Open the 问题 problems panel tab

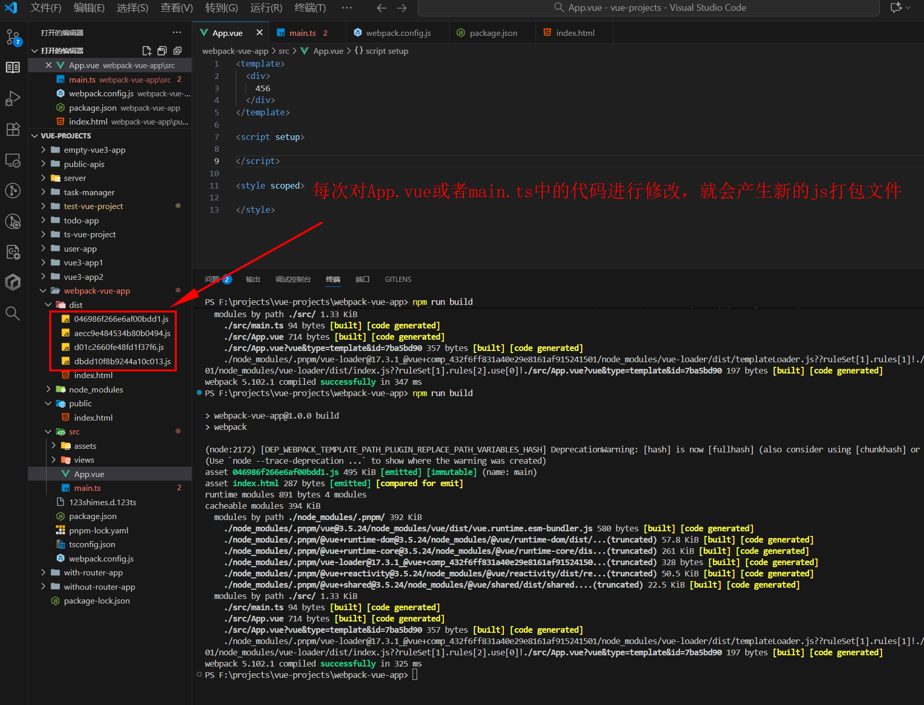tap(218, 279)
